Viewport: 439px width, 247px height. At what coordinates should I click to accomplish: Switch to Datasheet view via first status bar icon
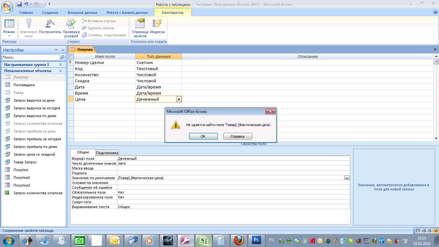coord(418,231)
